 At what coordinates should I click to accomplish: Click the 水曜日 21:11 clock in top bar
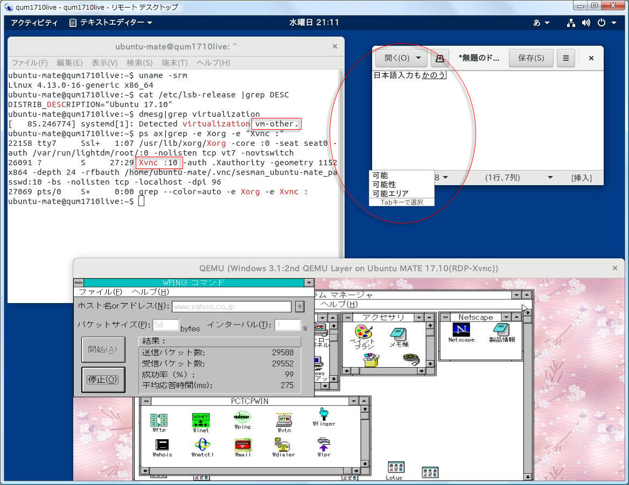(314, 23)
